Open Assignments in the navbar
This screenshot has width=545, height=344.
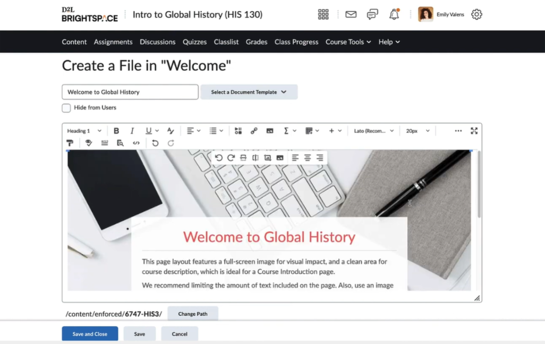coord(113,42)
